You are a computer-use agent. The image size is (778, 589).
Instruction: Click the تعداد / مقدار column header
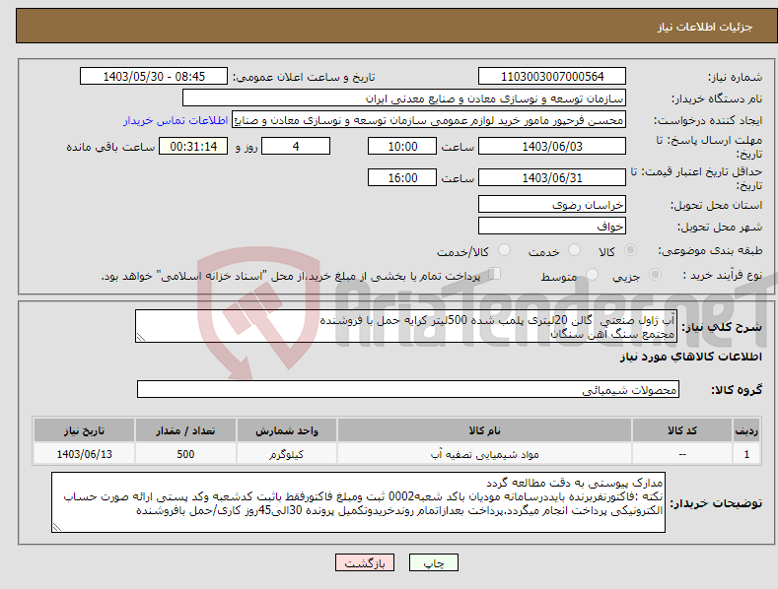click(x=185, y=430)
